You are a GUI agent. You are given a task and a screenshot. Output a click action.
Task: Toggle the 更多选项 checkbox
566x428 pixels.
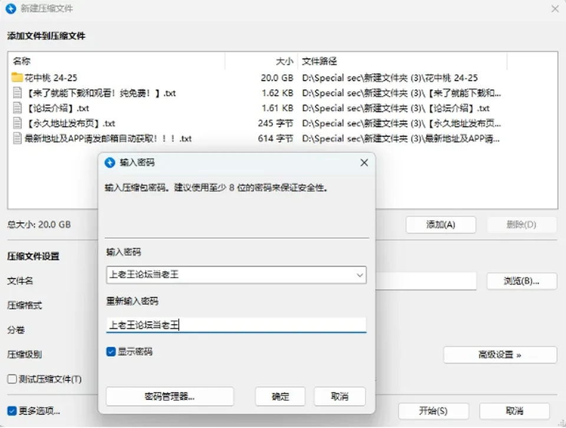pos(12,411)
